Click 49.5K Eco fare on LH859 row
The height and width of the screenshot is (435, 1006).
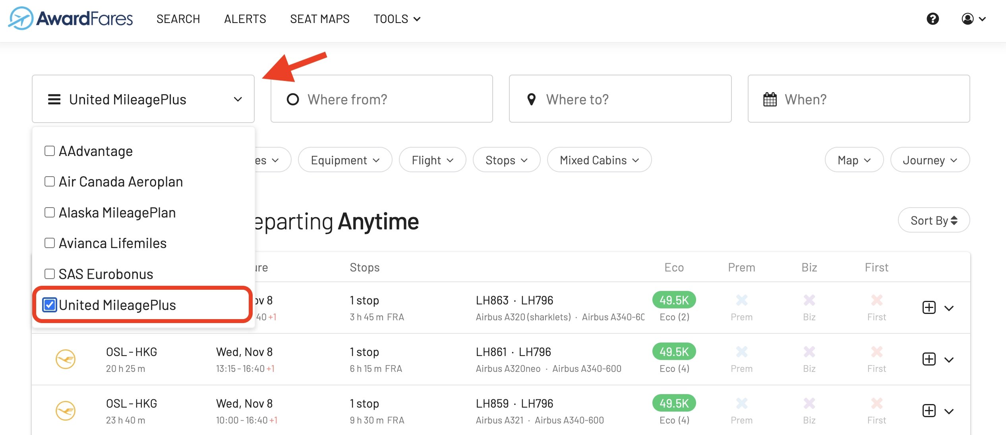tap(674, 403)
